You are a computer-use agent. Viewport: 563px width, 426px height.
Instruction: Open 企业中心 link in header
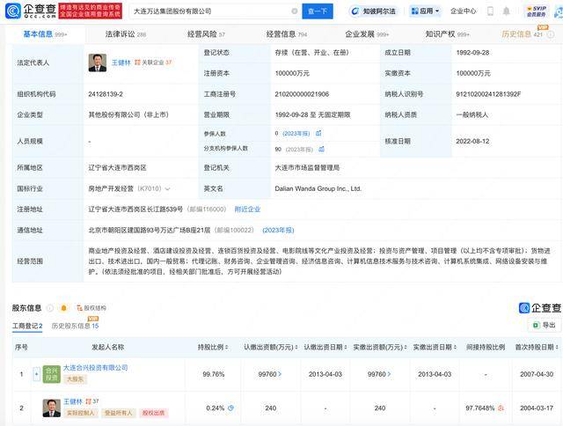[464, 11]
